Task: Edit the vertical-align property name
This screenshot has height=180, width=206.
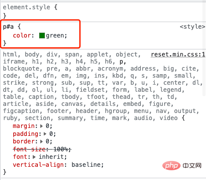Action: [38, 165]
